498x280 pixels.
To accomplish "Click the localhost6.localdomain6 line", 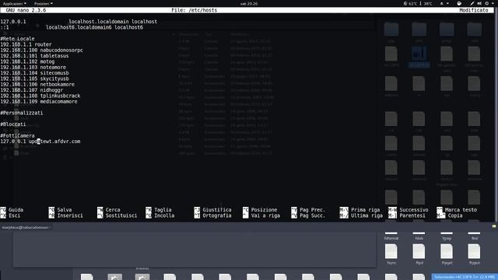I will point(72,27).
